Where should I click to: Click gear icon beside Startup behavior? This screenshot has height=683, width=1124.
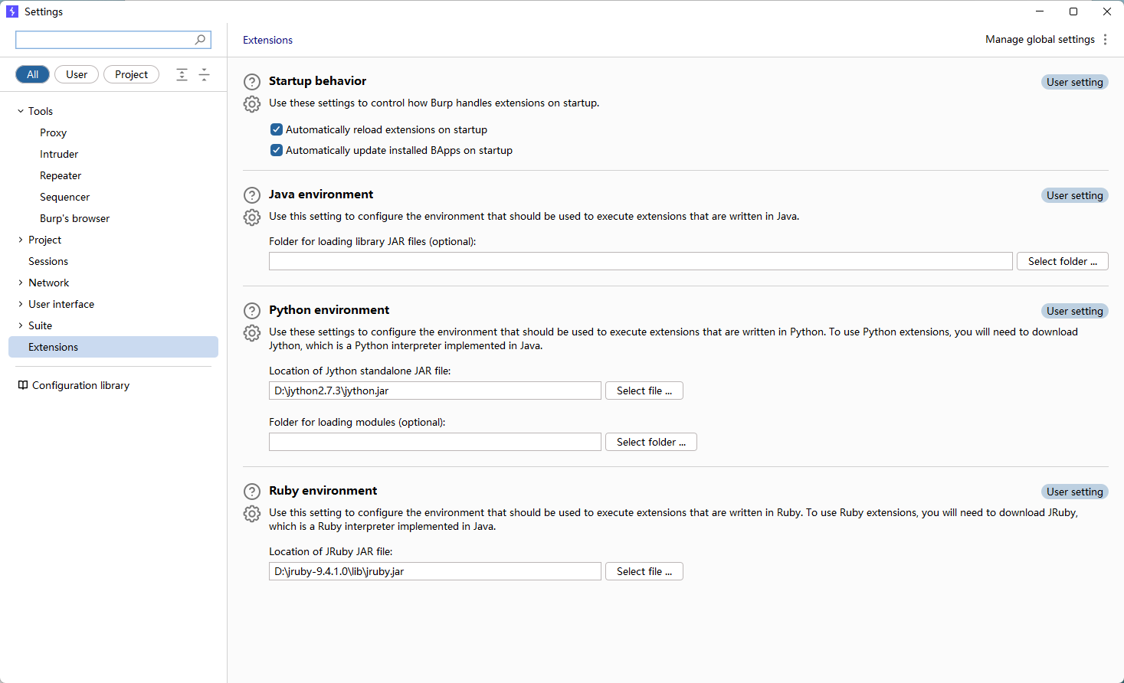(252, 104)
